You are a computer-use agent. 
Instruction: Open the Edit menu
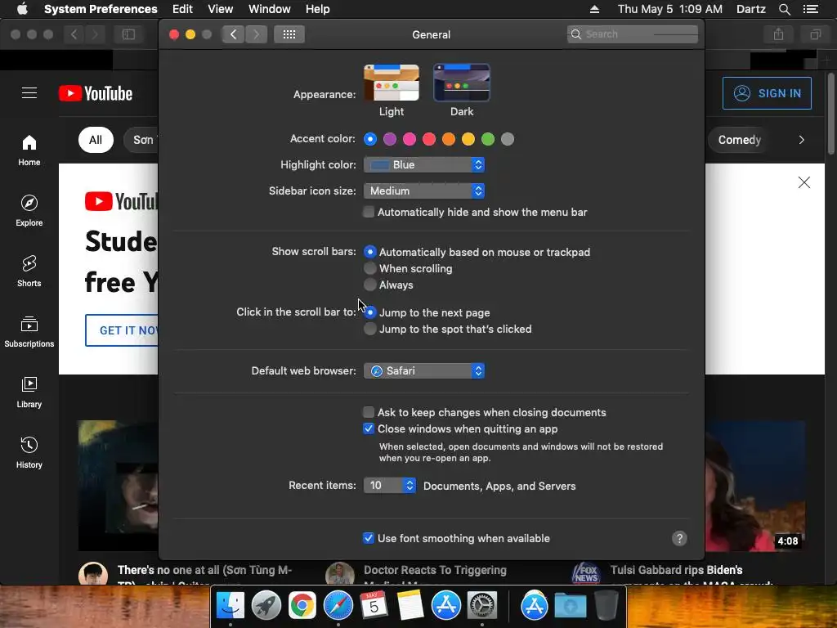click(182, 9)
